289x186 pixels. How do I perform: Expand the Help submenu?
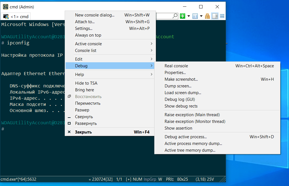click(x=110, y=75)
